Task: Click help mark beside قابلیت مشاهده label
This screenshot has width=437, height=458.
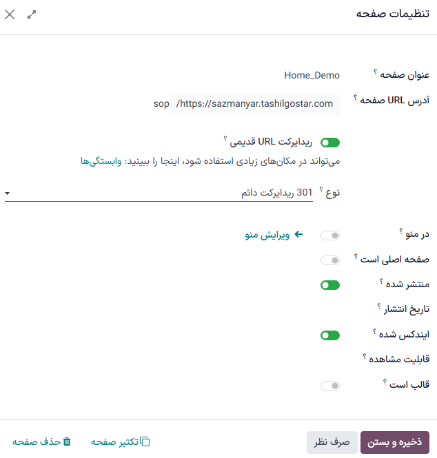Action: point(363,355)
